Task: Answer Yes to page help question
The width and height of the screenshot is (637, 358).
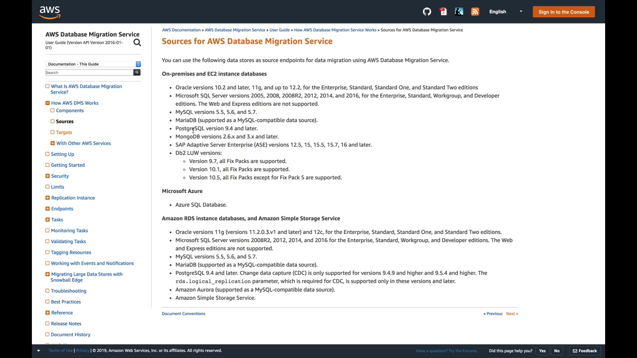Action: (542, 351)
